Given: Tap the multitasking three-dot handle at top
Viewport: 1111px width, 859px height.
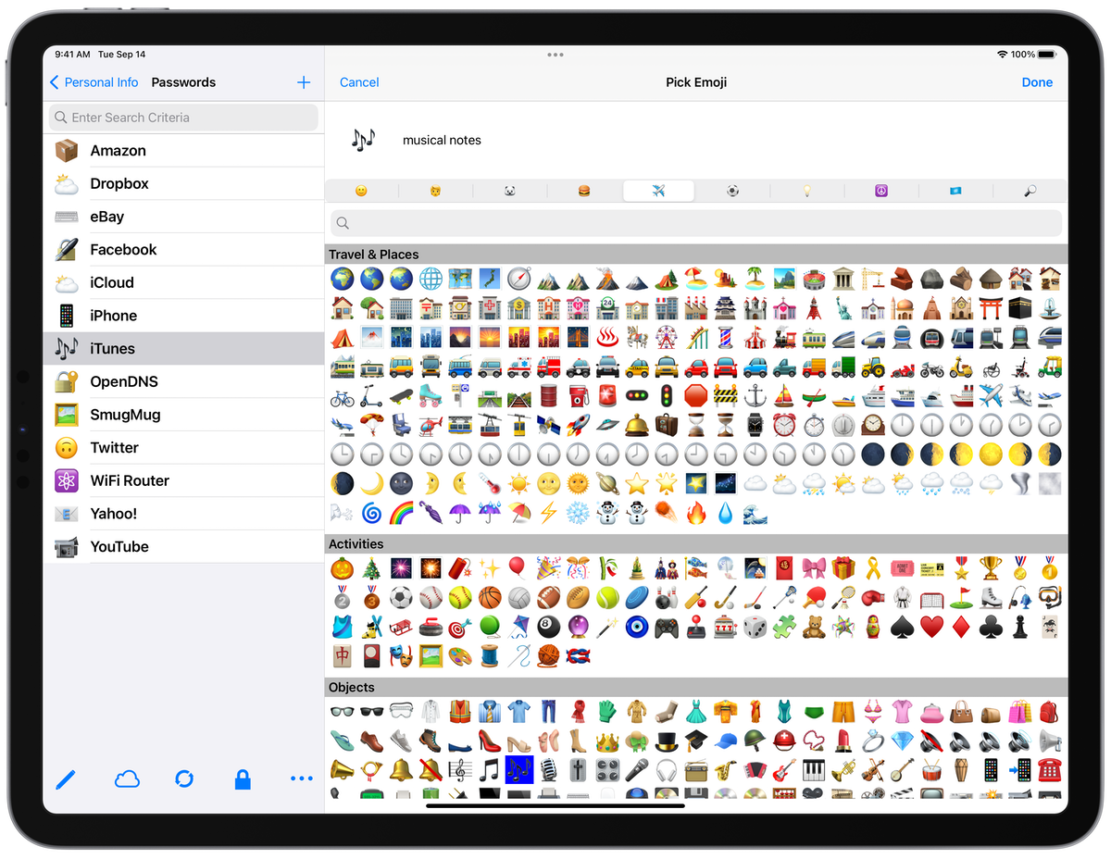Looking at the screenshot, I should (555, 55).
